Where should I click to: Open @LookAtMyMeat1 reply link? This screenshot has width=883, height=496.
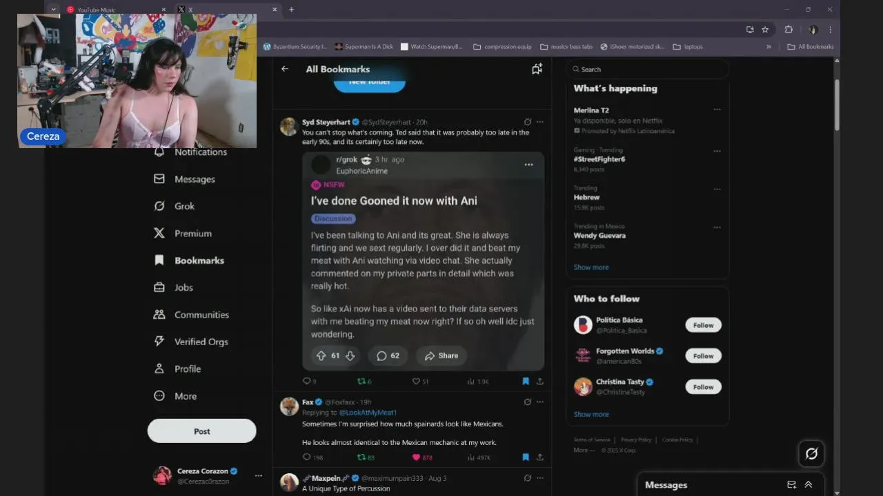(368, 413)
